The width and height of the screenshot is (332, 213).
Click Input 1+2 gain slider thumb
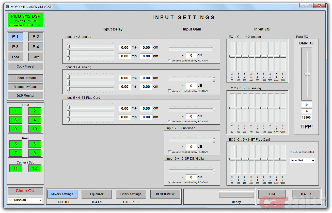214,49
